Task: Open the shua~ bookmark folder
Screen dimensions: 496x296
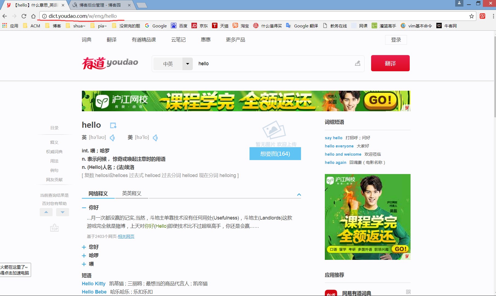Action: [76, 26]
